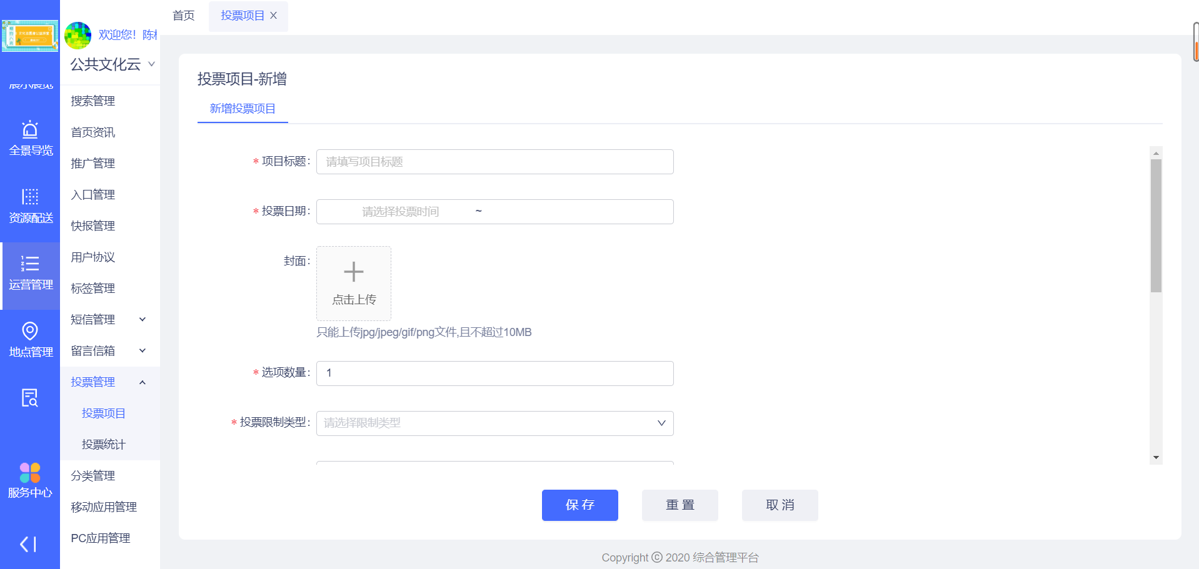Open the 投票限制类型 dropdown
Viewport: 1199px width, 569px height.
(495, 423)
